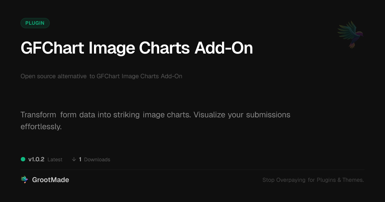Click the green status dot beside the version

click(23, 159)
